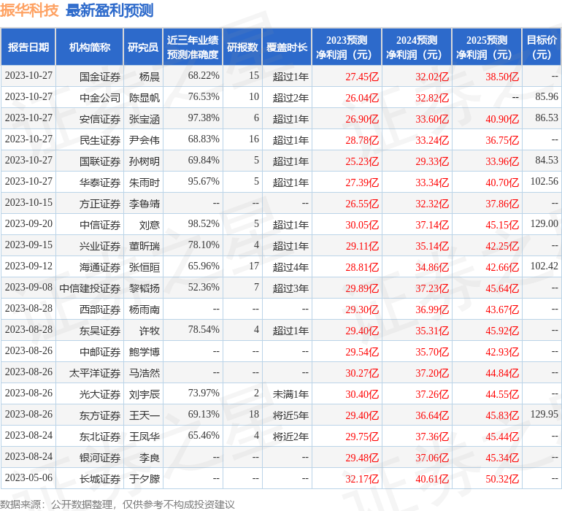The image size is (562, 511).
Task: Click researcher name 黎韬扬
Action: (x=145, y=288)
